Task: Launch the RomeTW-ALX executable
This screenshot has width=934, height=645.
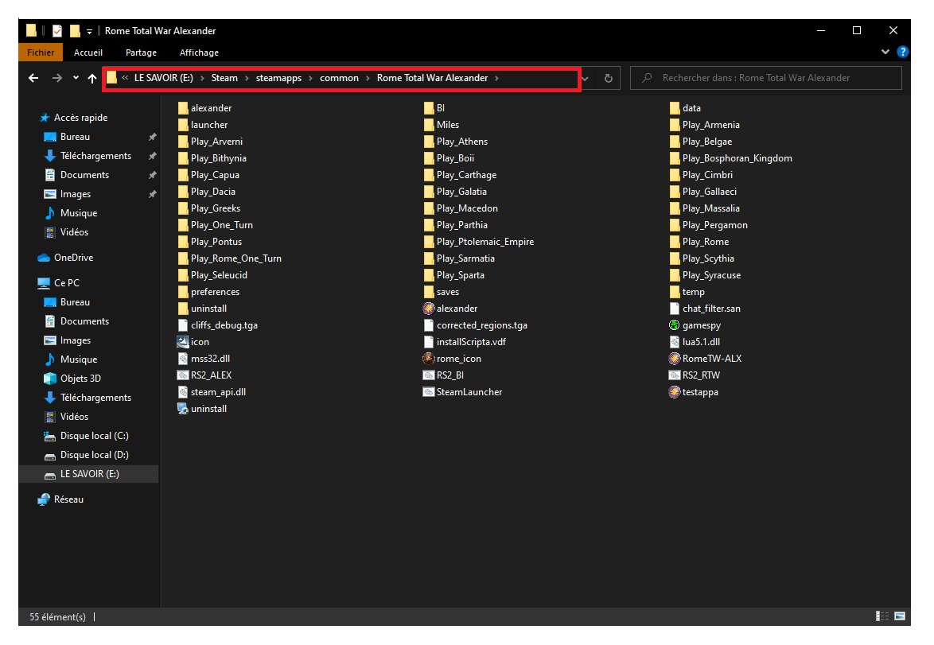Action: point(705,359)
